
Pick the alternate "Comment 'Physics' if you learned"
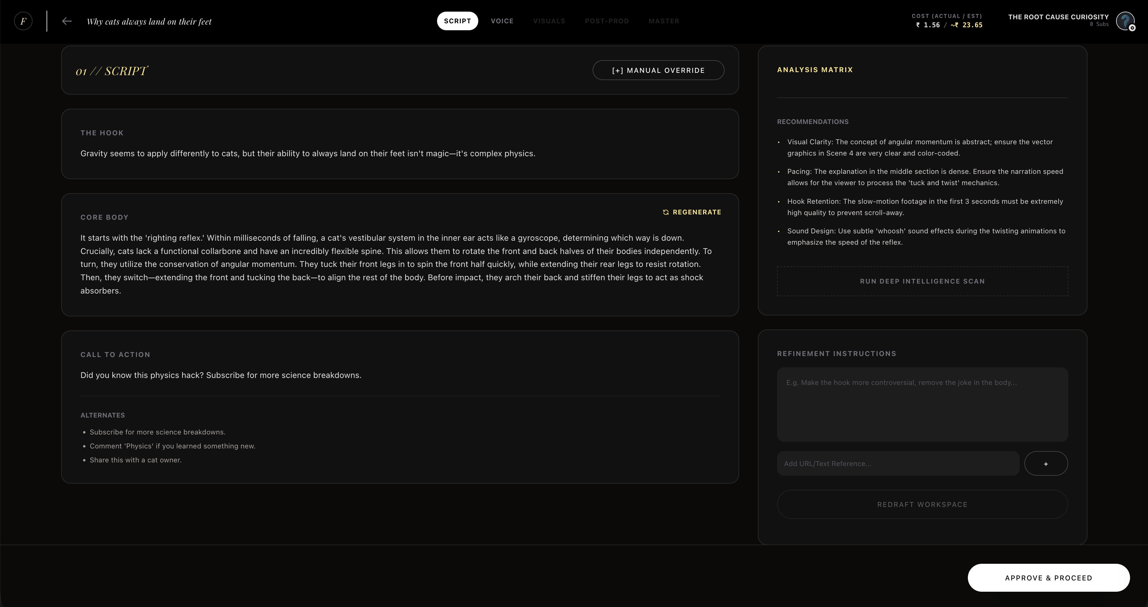pyautogui.click(x=172, y=446)
